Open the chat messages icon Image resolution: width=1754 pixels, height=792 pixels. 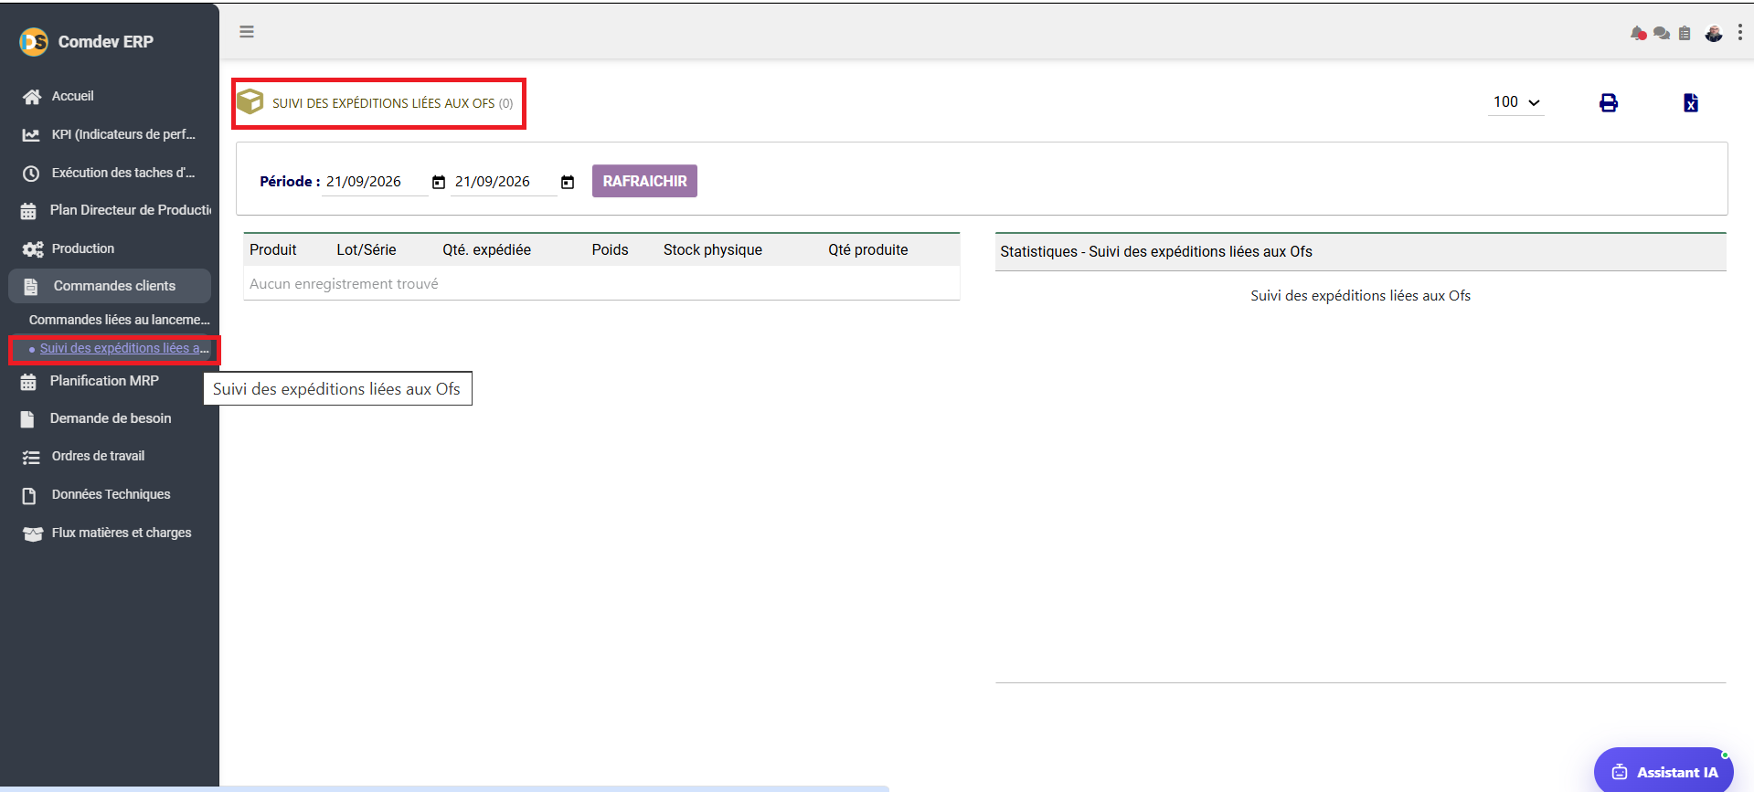pyautogui.click(x=1662, y=34)
